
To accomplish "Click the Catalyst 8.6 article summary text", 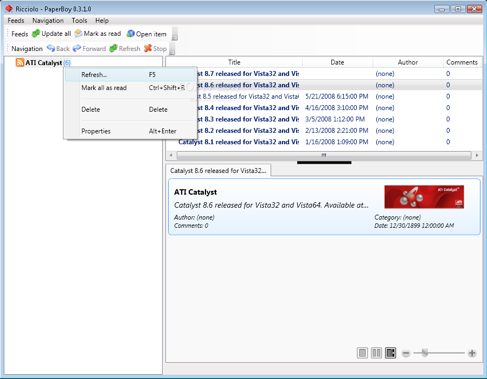I will point(271,205).
